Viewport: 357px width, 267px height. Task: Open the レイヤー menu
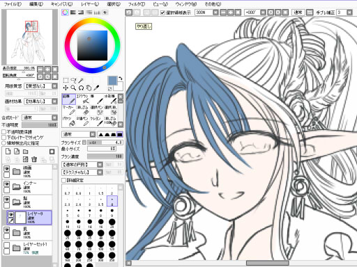[90, 4]
